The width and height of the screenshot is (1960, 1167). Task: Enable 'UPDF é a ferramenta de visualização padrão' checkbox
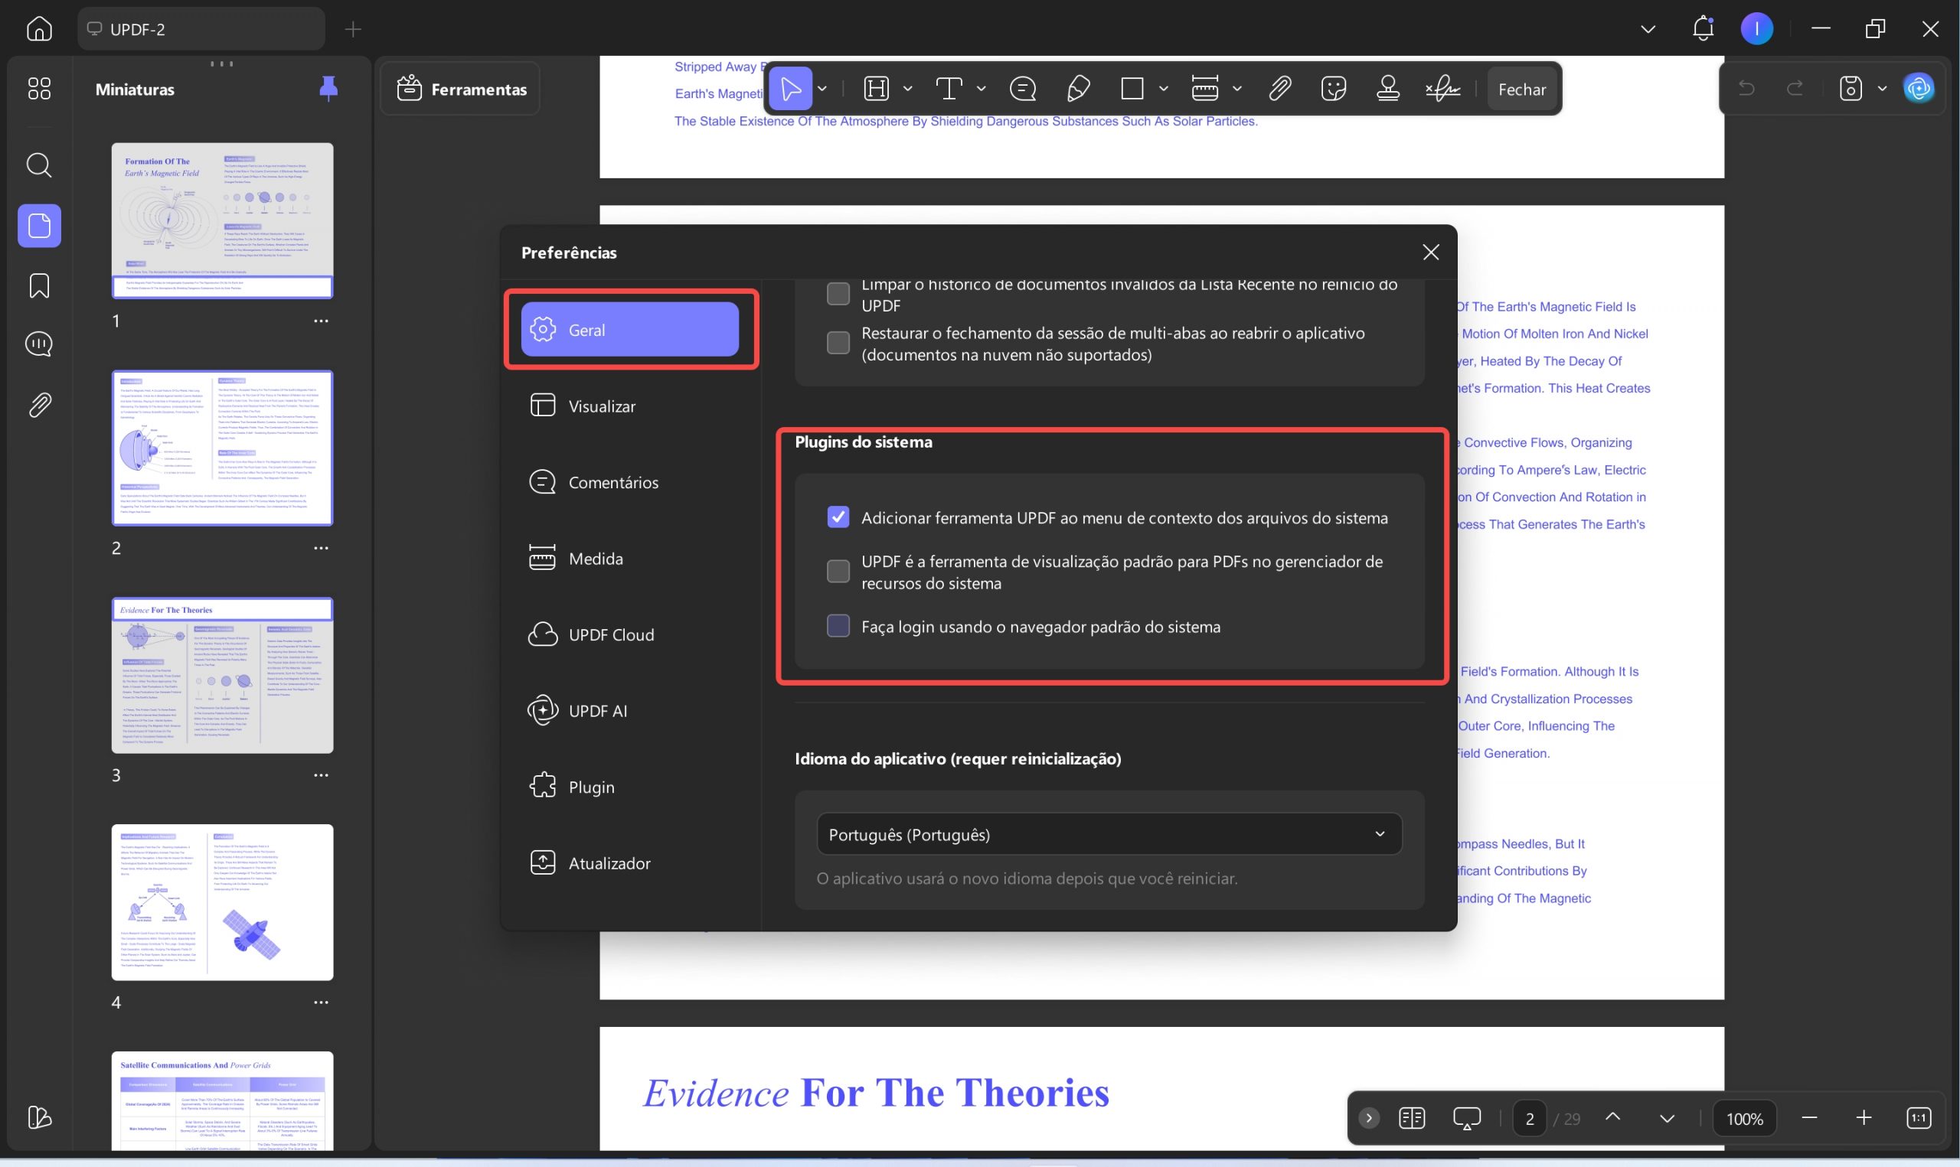coord(838,572)
